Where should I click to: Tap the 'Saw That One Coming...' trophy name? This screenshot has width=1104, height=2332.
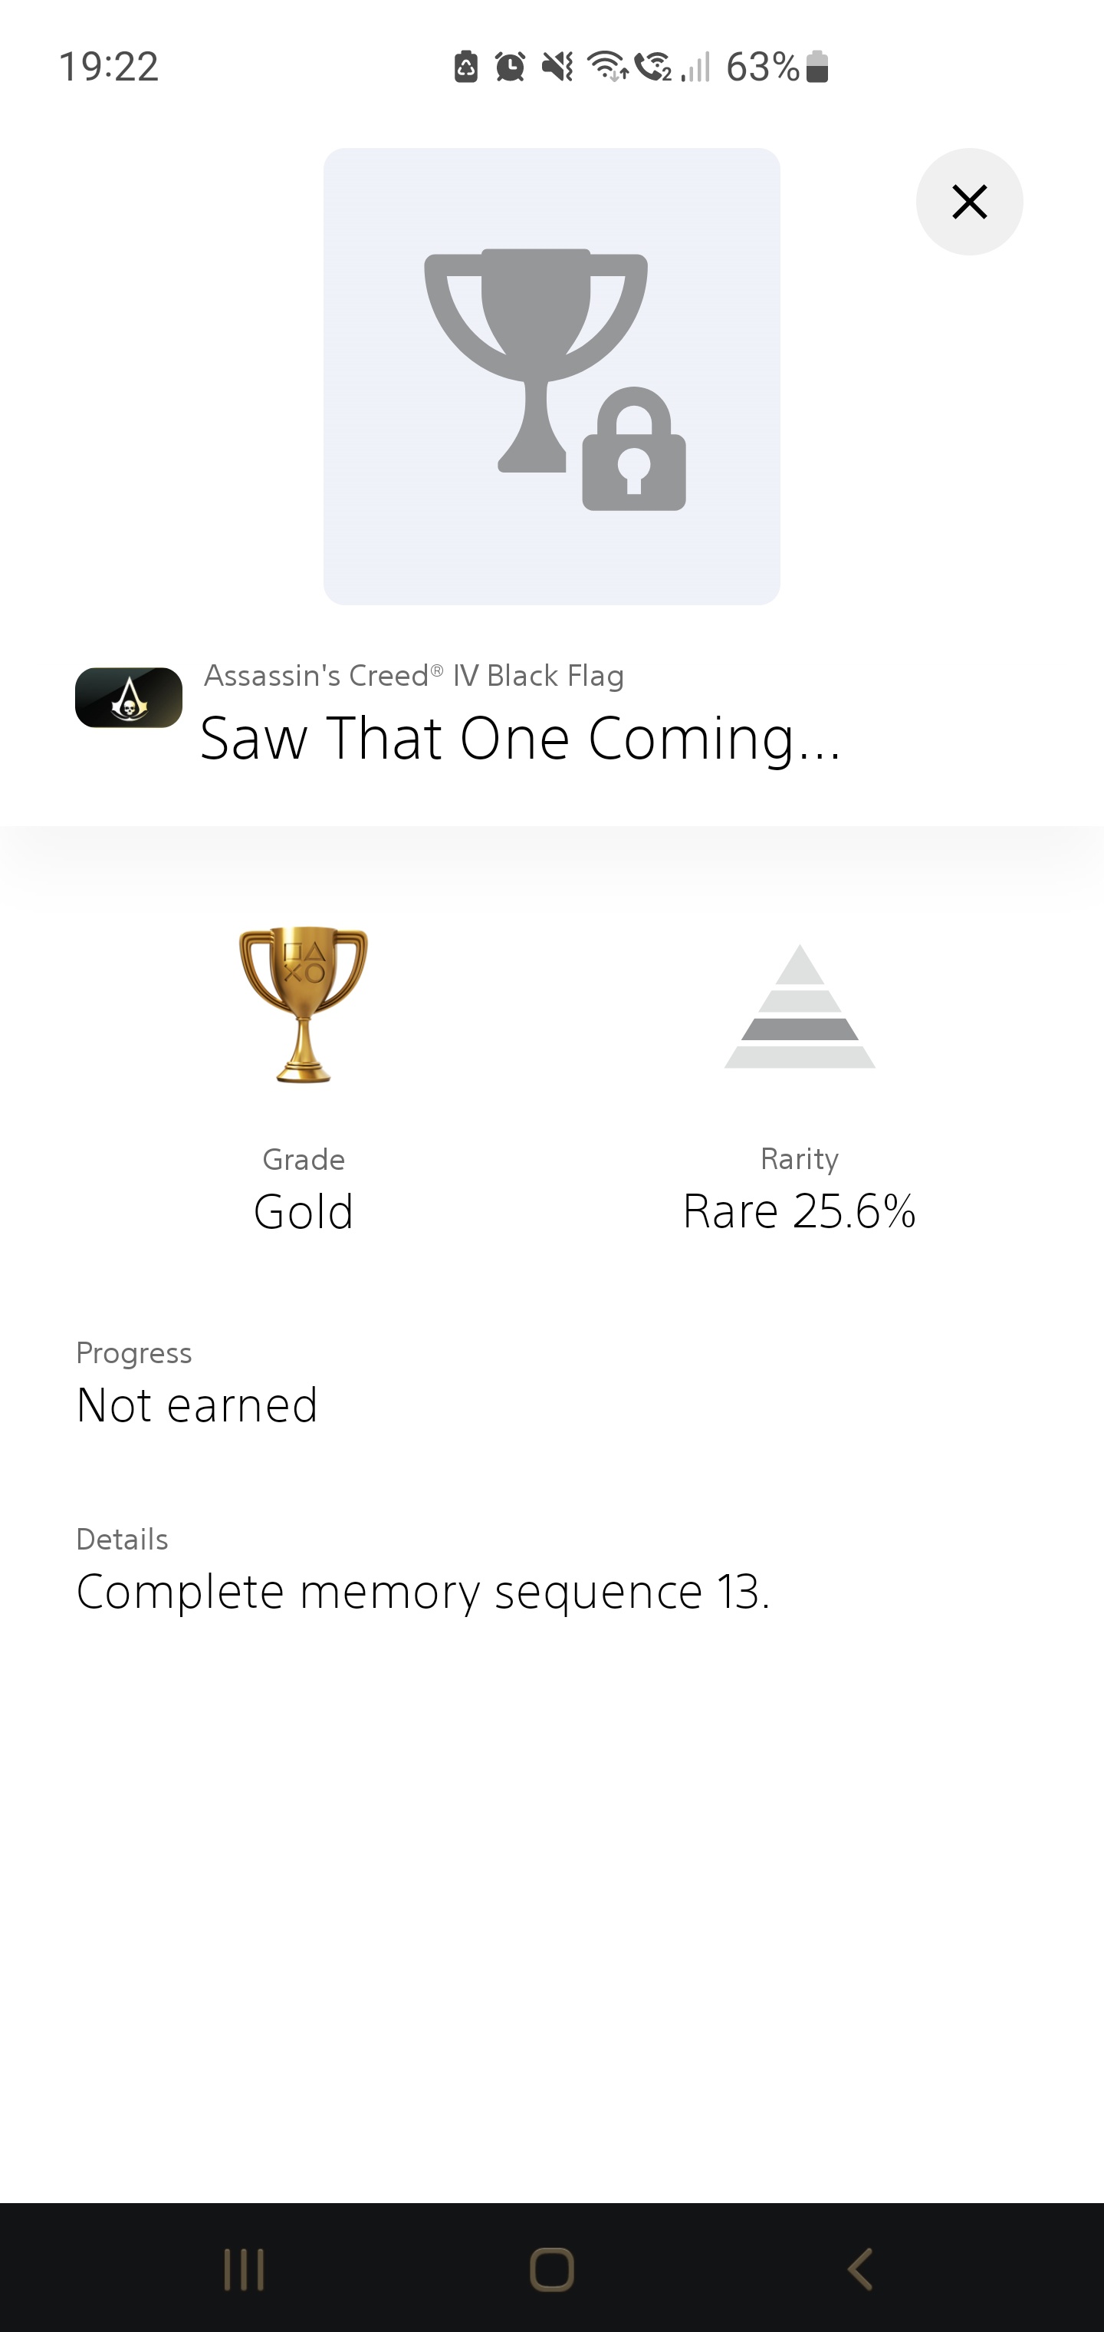coord(521,739)
